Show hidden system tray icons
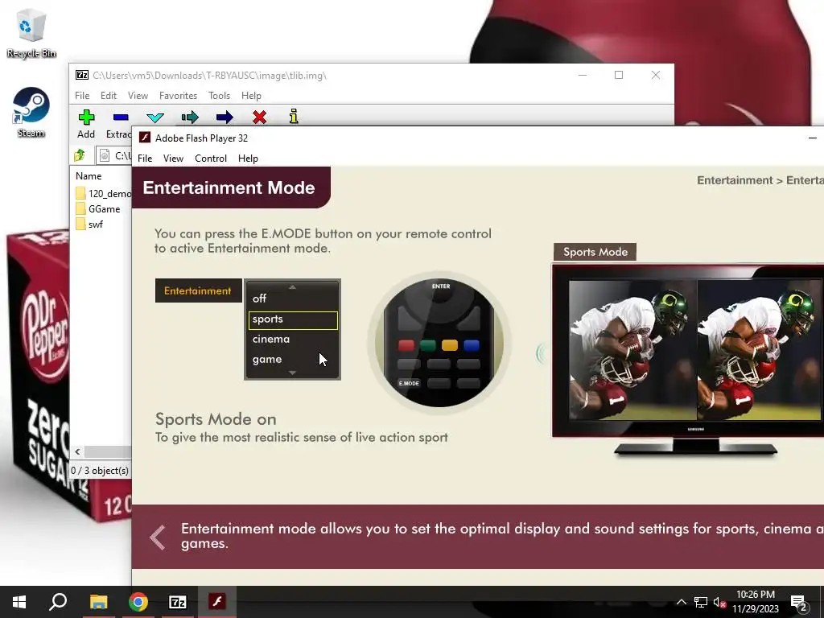The width and height of the screenshot is (824, 618). coord(681,602)
